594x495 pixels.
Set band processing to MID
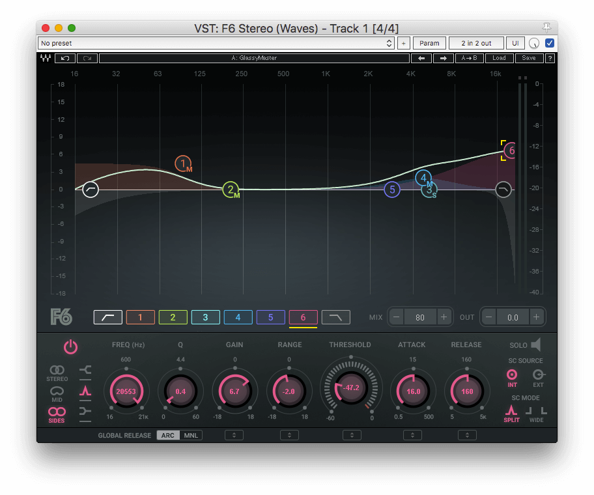click(x=57, y=394)
